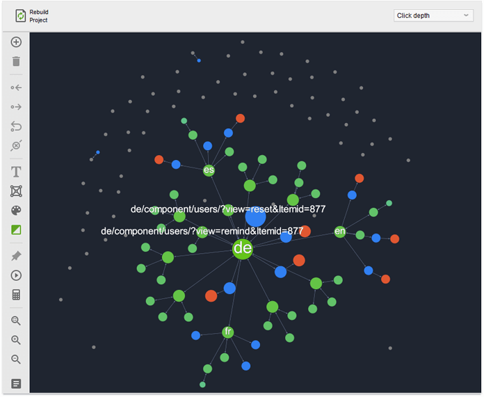The height and width of the screenshot is (397, 484).
Task: Click the play layout animation icon
Action: click(x=16, y=275)
